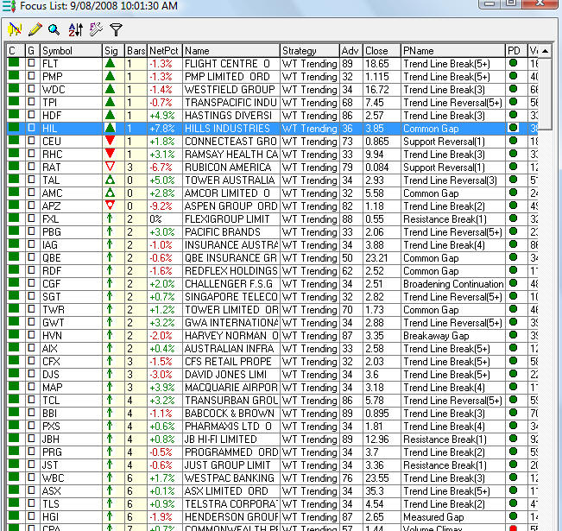Click the green C square for JST

coord(14,464)
